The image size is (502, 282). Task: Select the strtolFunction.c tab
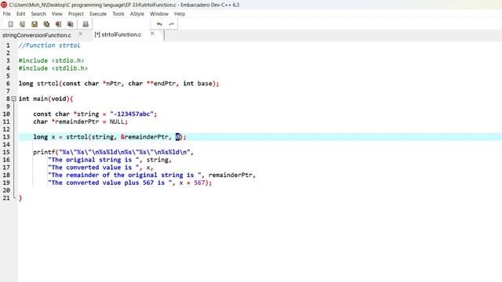tap(118, 34)
